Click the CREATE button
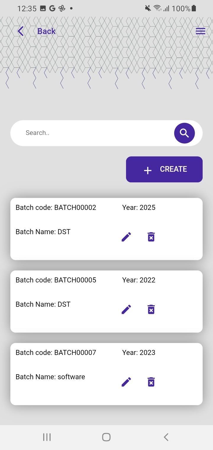The width and height of the screenshot is (213, 450). point(164,169)
